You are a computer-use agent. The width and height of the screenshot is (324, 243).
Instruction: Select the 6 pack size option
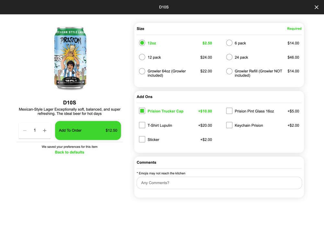point(229,43)
